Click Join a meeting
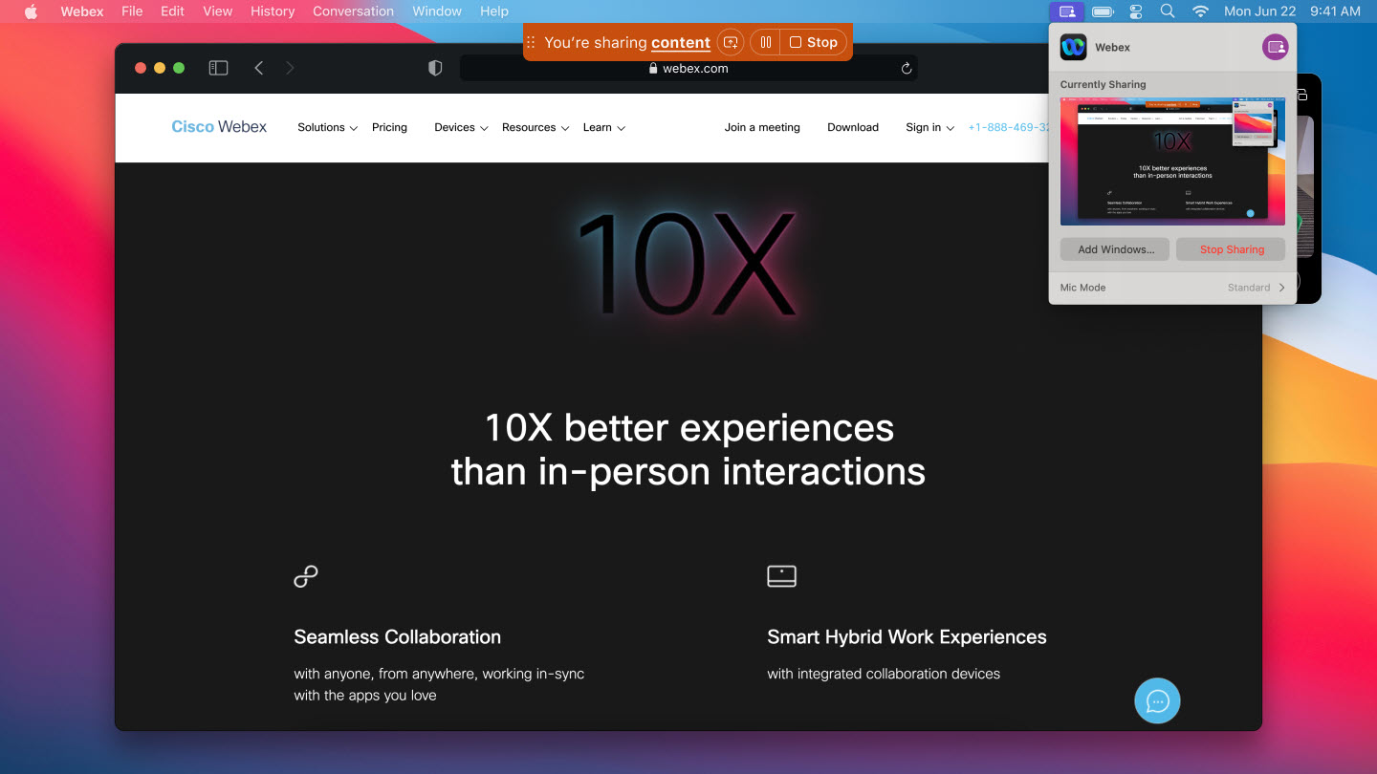This screenshot has width=1377, height=774. (x=762, y=127)
